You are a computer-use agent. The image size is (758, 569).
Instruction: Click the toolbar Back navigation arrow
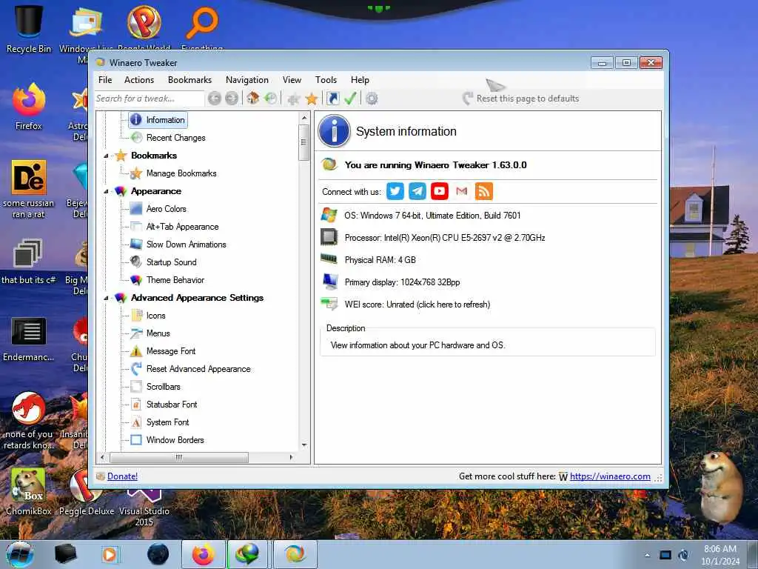pyautogui.click(x=215, y=99)
